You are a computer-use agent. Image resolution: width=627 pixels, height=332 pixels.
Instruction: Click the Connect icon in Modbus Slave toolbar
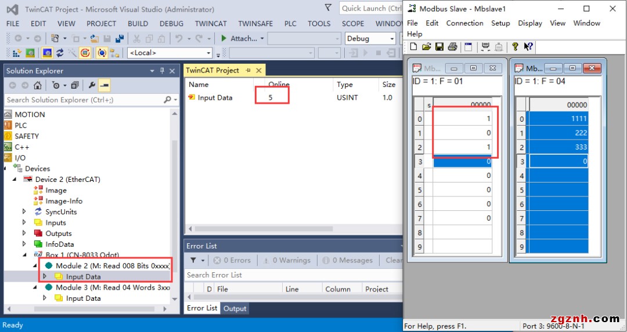tap(485, 47)
